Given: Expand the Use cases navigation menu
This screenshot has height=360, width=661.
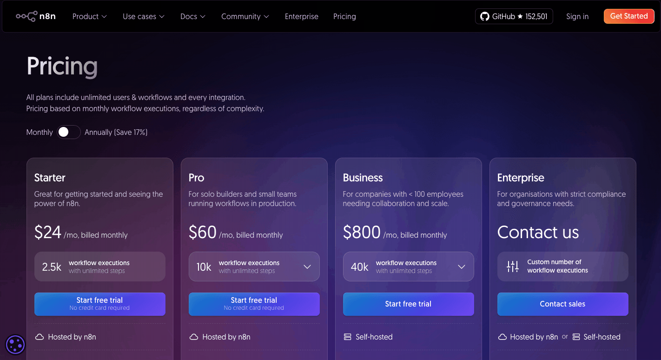Looking at the screenshot, I should (x=144, y=16).
